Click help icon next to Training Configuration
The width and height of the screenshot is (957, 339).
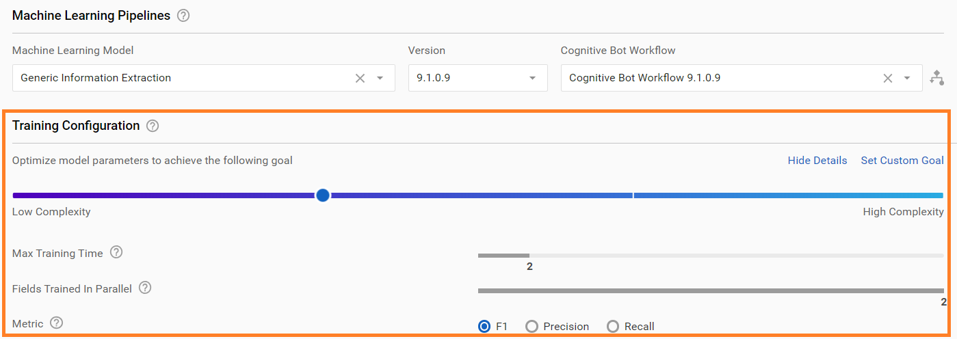pos(153,126)
